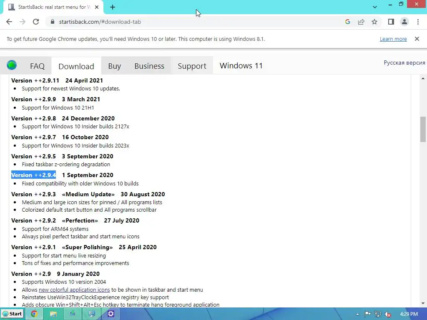The height and width of the screenshot is (320, 427).
Task: Open the Windows Start button
Action: 12,314
